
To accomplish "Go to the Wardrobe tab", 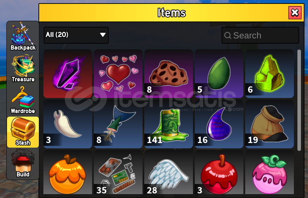I will (x=23, y=100).
